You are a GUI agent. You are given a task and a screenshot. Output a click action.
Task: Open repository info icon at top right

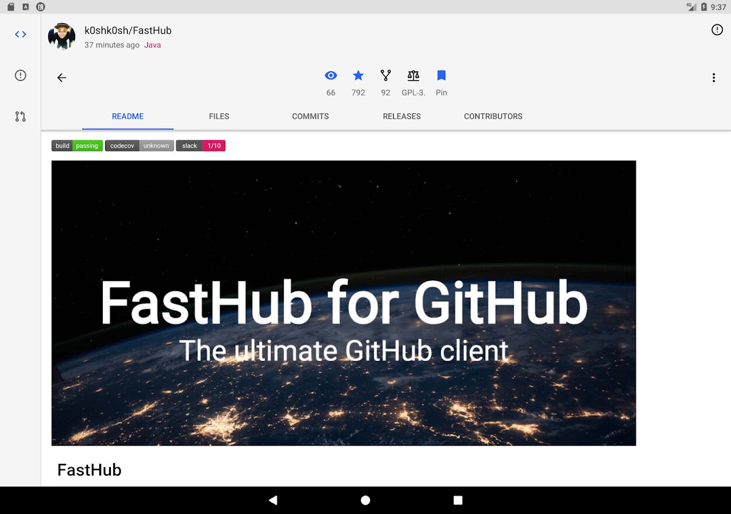(717, 30)
